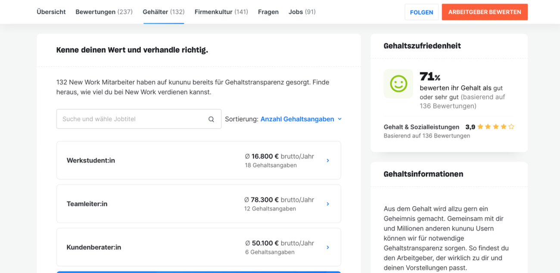This screenshot has width=560, height=273.
Task: Click the FOLGEN button
Action: tap(421, 12)
